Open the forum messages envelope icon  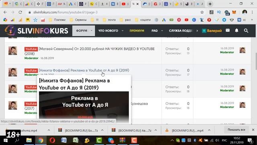(x=228, y=31)
